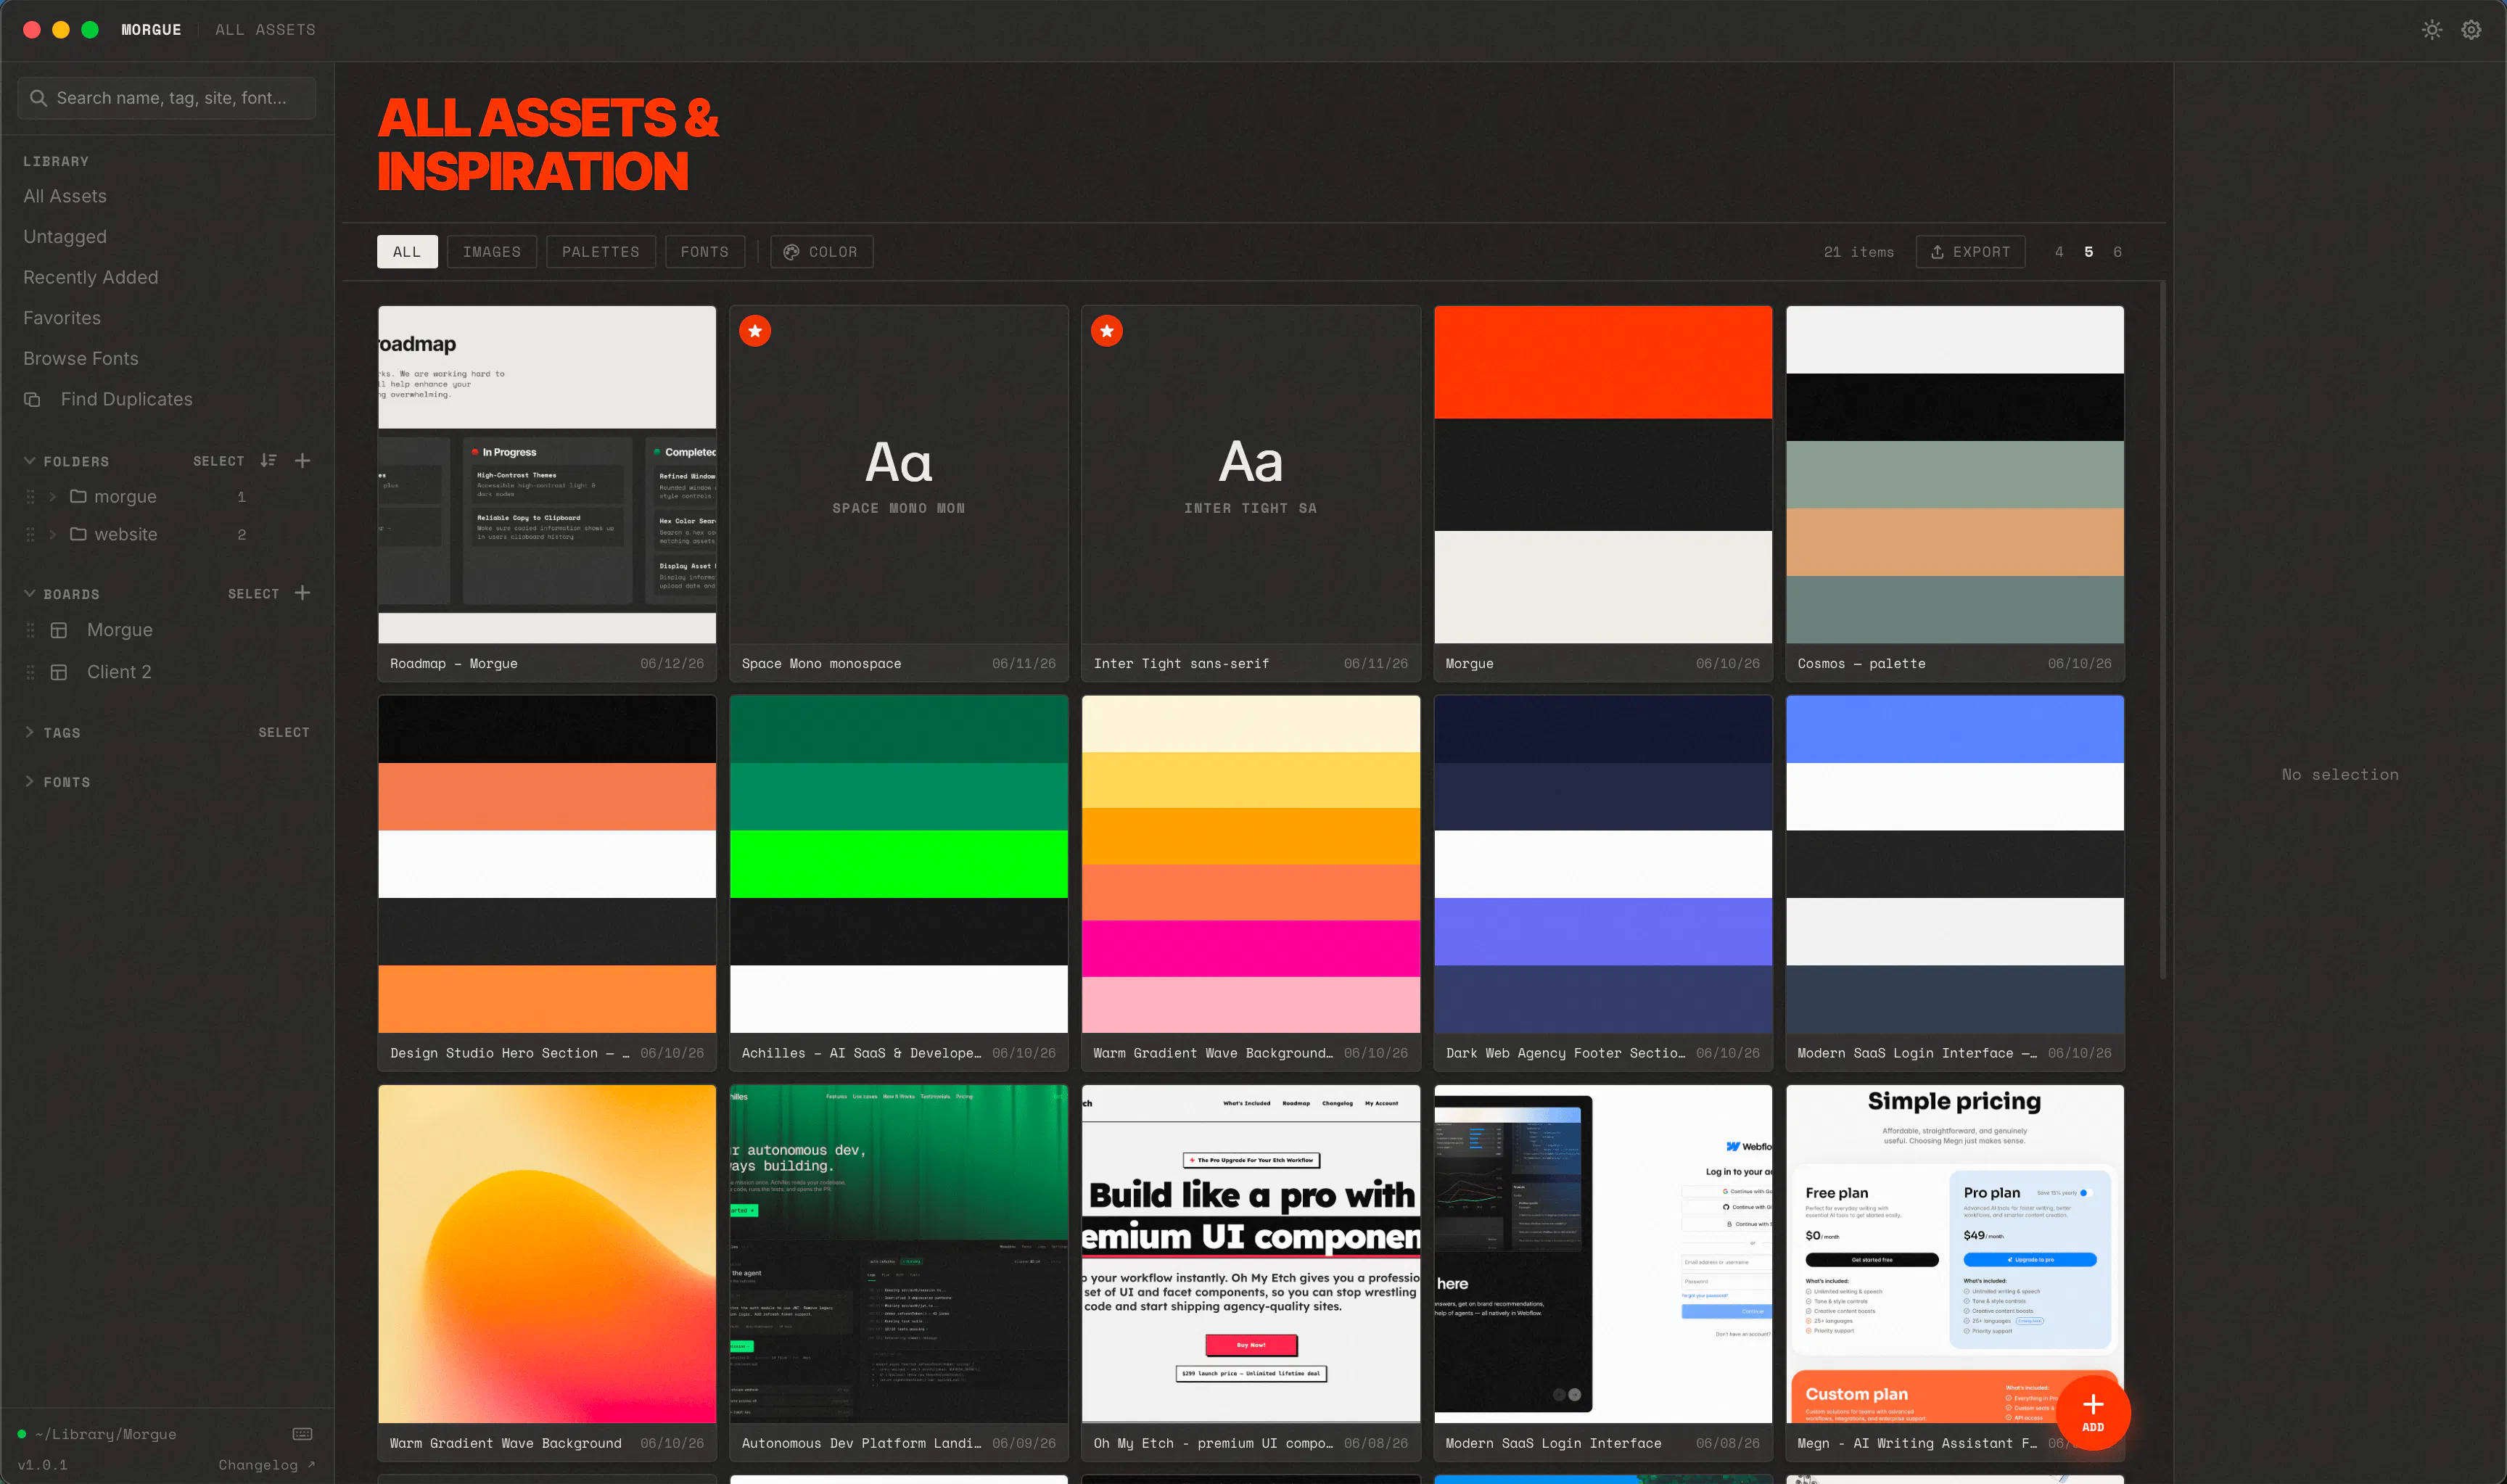Viewport: 2507px width, 1484px height.
Task: Switch to the FONTS filter tab
Action: coord(704,252)
